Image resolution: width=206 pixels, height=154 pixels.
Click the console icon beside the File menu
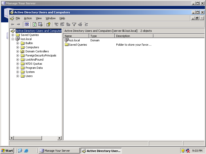pos(12,18)
